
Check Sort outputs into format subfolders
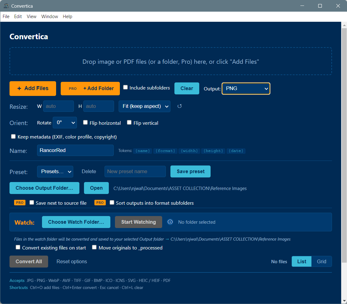point(112,203)
